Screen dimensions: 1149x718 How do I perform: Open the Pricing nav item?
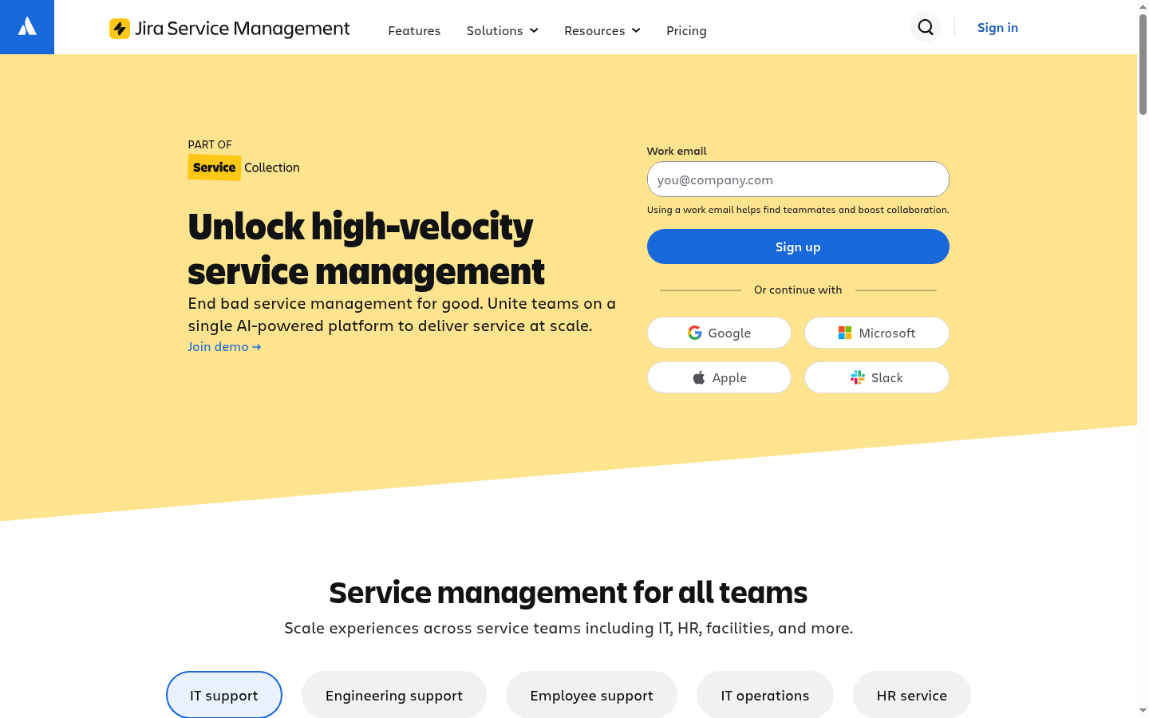tap(686, 30)
